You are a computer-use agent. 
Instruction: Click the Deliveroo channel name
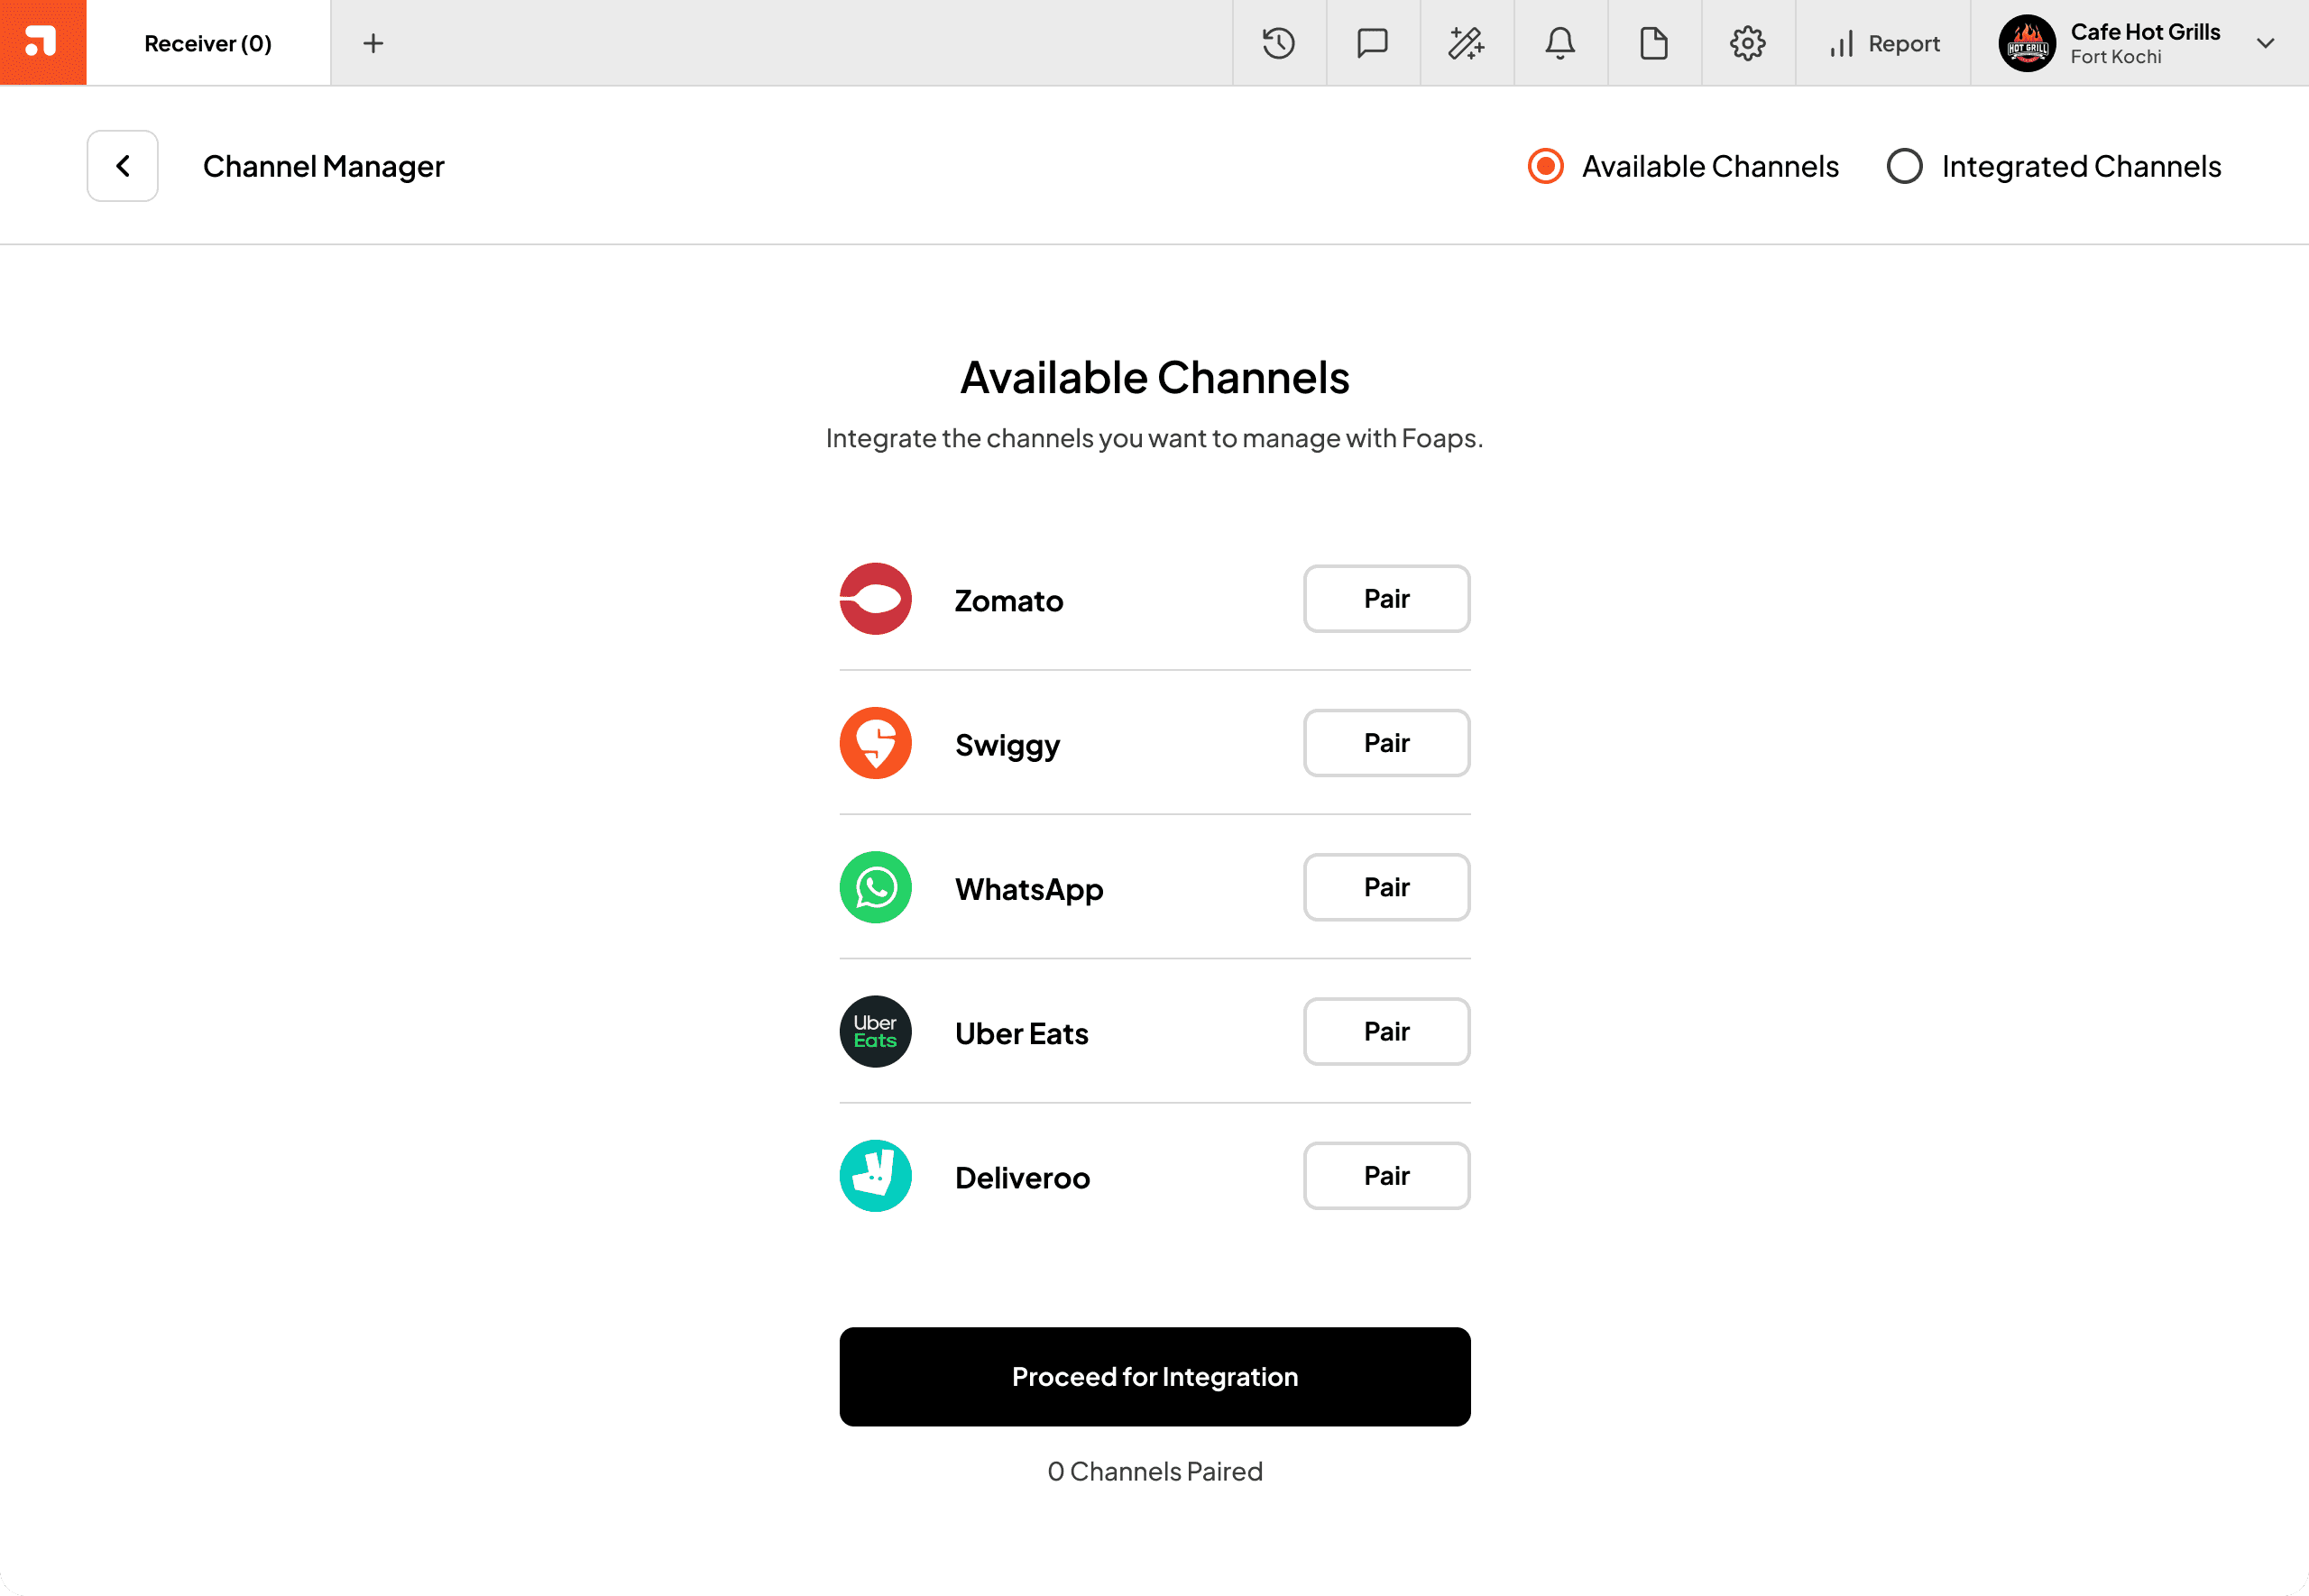[x=1022, y=1178]
